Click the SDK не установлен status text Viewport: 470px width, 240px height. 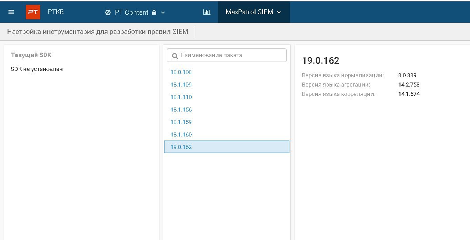point(37,69)
